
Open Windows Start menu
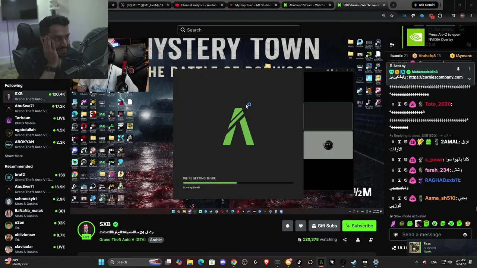click(x=101, y=262)
